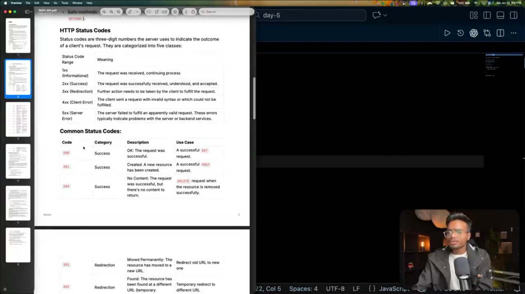The width and height of the screenshot is (525, 294).
Task: Click the date and time in menu bar
Action: [x=509, y=3]
